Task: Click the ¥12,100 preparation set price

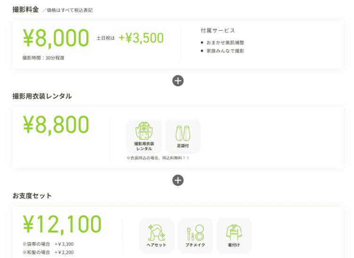Action: click(62, 224)
